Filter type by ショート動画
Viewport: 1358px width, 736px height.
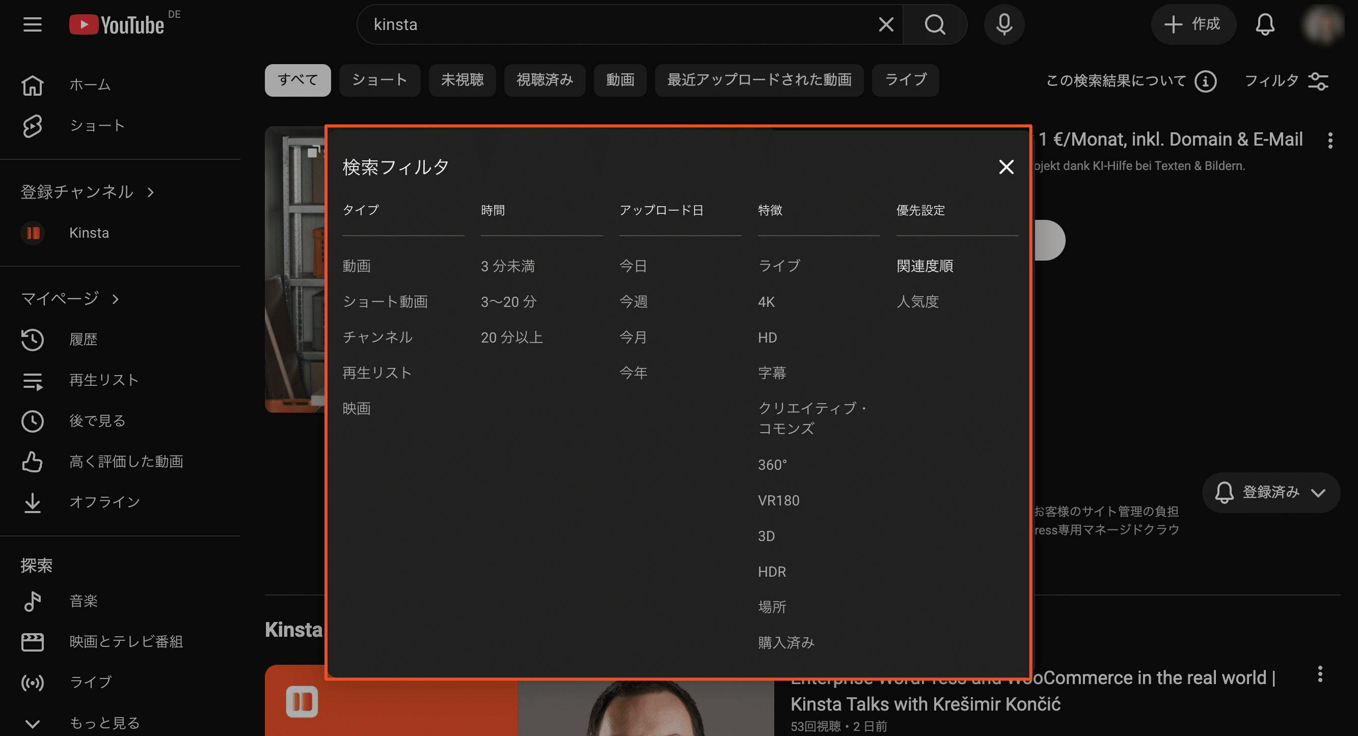pyautogui.click(x=385, y=302)
